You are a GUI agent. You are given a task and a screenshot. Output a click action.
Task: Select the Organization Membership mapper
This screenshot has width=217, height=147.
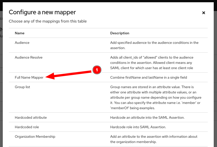pos(35,137)
